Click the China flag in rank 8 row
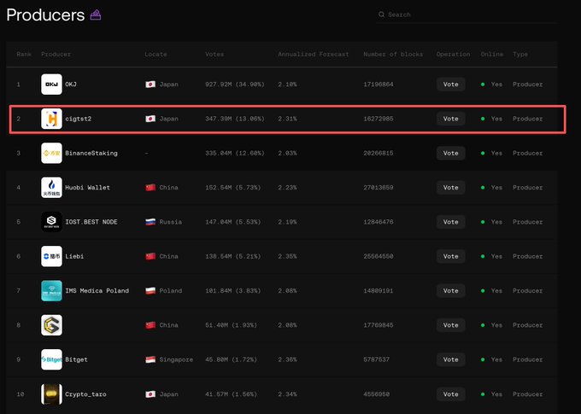Viewport: 581px width, 414px height. pyautogui.click(x=150, y=325)
